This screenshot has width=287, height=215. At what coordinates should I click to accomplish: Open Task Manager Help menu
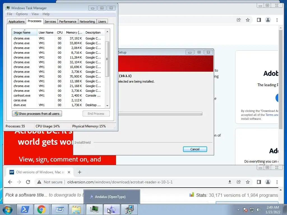[46, 14]
